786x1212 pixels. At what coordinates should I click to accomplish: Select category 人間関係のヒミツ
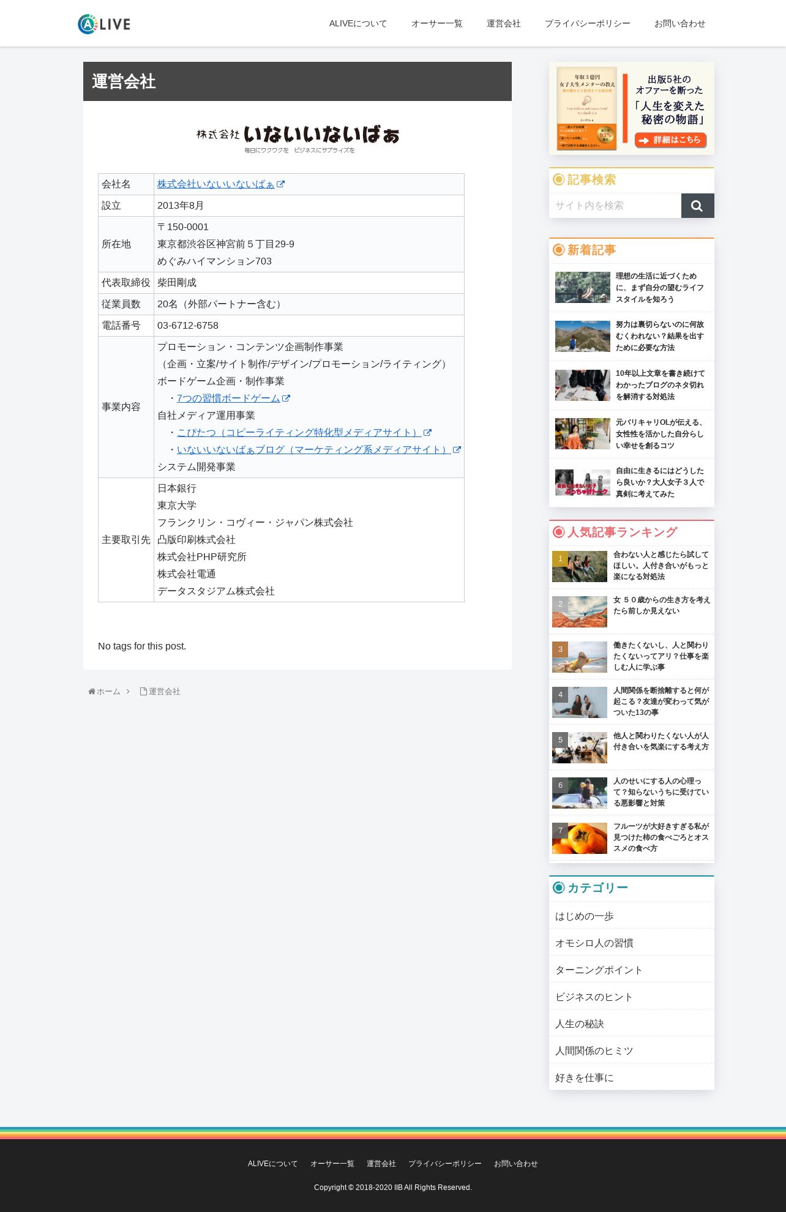click(x=632, y=1051)
